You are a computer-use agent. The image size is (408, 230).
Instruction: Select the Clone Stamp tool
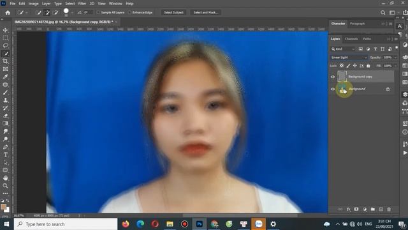click(x=5, y=100)
